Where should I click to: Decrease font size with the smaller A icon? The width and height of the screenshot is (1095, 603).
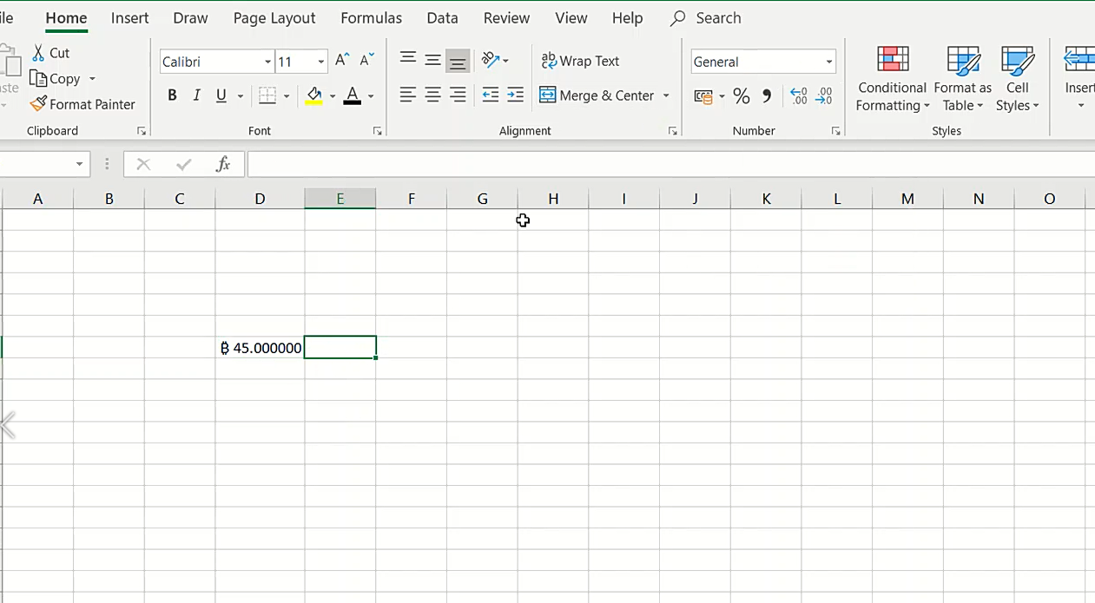pyautogui.click(x=367, y=60)
